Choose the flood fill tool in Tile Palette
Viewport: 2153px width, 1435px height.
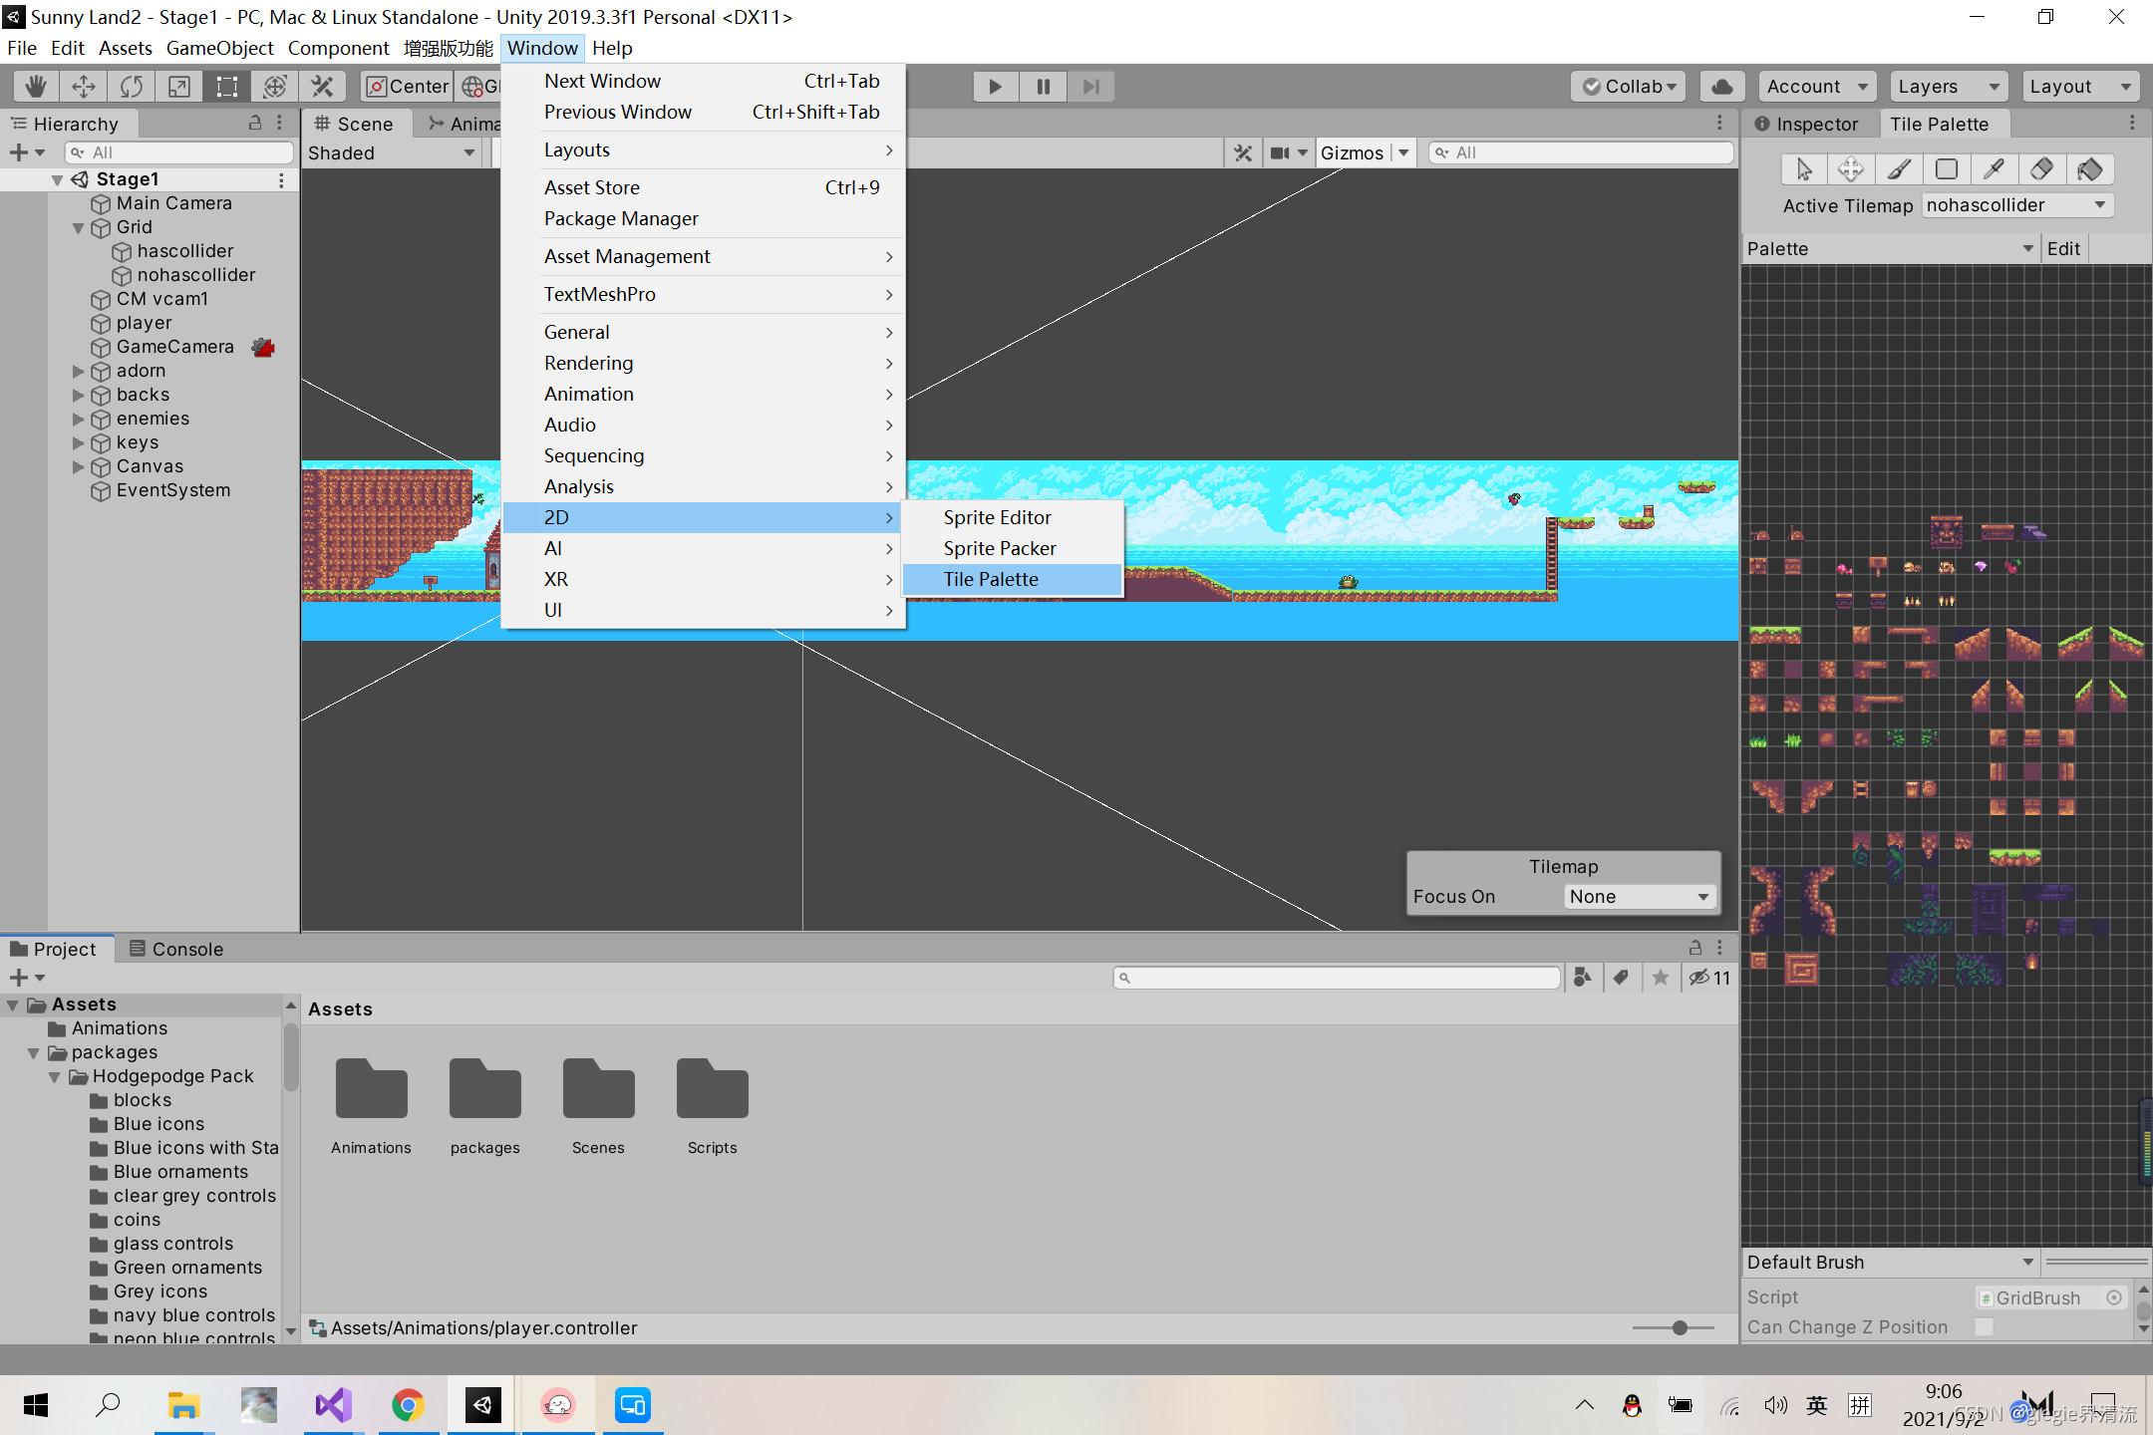[x=2090, y=169]
